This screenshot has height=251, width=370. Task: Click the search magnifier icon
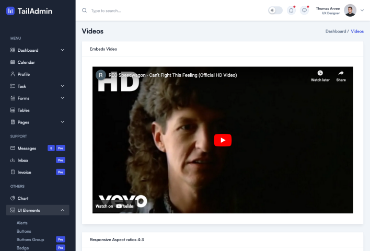[85, 10]
